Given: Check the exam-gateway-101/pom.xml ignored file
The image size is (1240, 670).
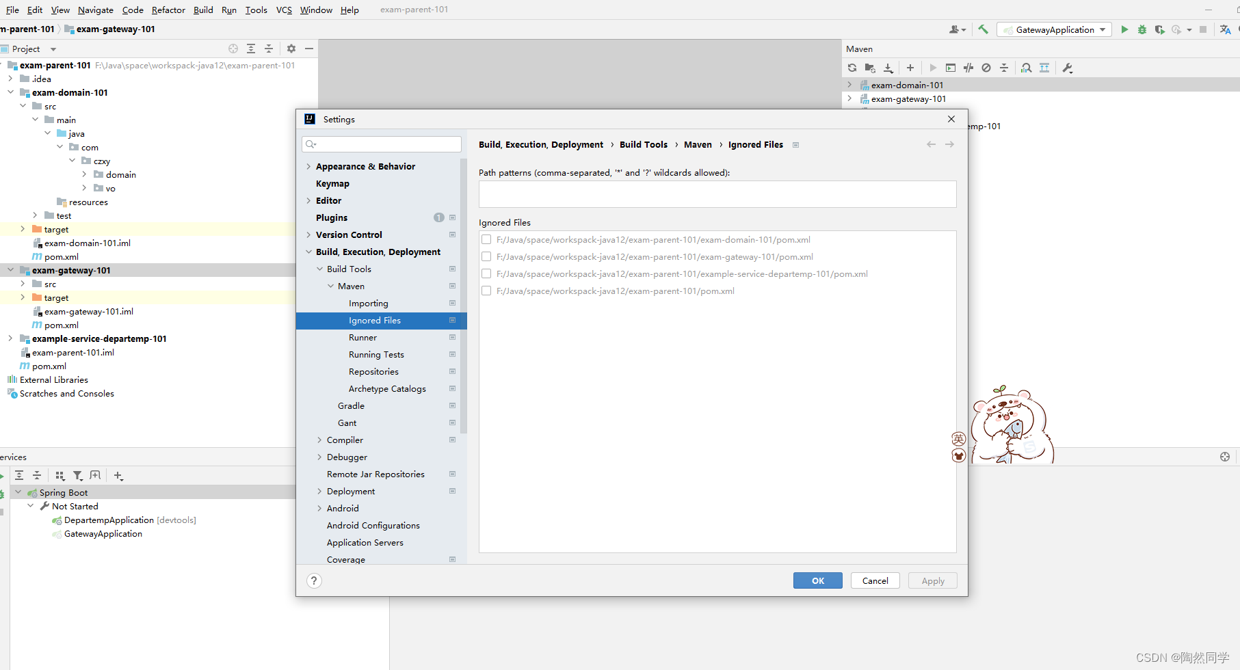Looking at the screenshot, I should pyautogui.click(x=486, y=256).
